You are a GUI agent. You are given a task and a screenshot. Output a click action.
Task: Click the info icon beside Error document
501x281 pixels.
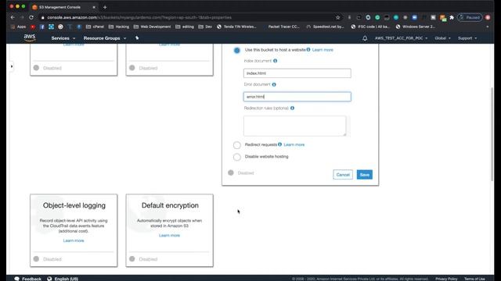click(x=274, y=84)
